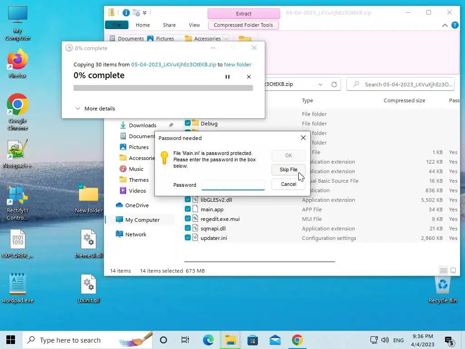The width and height of the screenshot is (465, 349).
Task: Open the Recycle Bin
Action: tap(442, 289)
